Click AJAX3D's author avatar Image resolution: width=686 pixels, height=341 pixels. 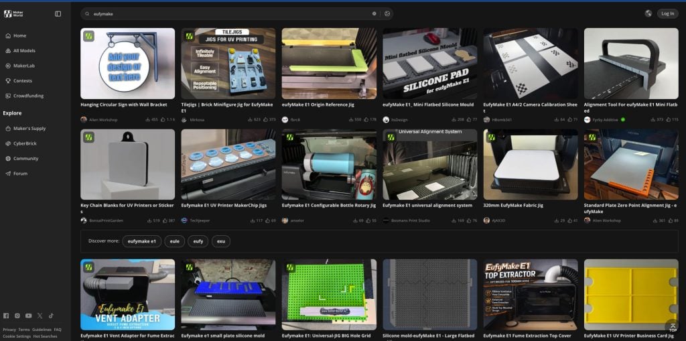pos(486,220)
